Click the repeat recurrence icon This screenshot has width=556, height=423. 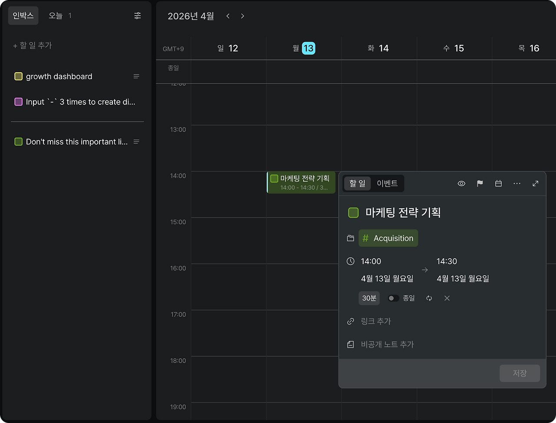pos(429,298)
